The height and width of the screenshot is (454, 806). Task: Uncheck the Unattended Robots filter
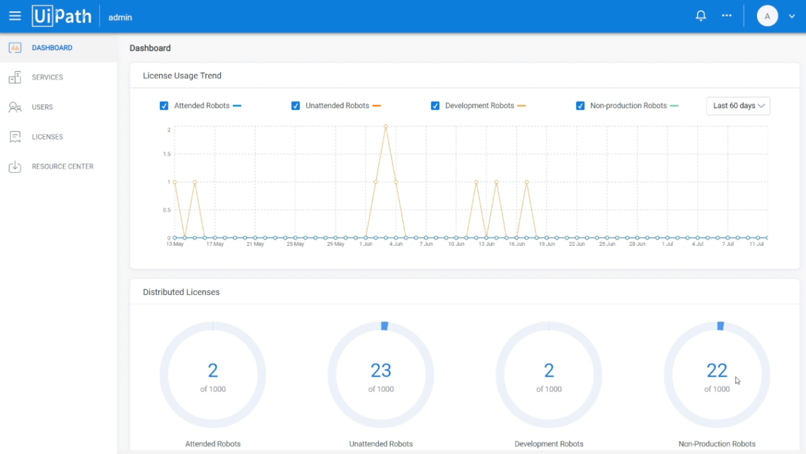tap(296, 105)
